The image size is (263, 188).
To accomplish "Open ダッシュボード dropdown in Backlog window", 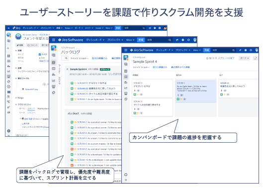I will 95,40.
